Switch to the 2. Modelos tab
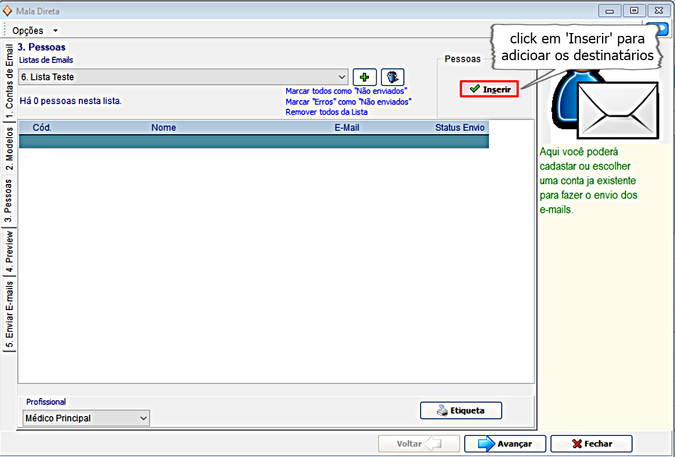The height and width of the screenshot is (457, 675). pyautogui.click(x=9, y=148)
